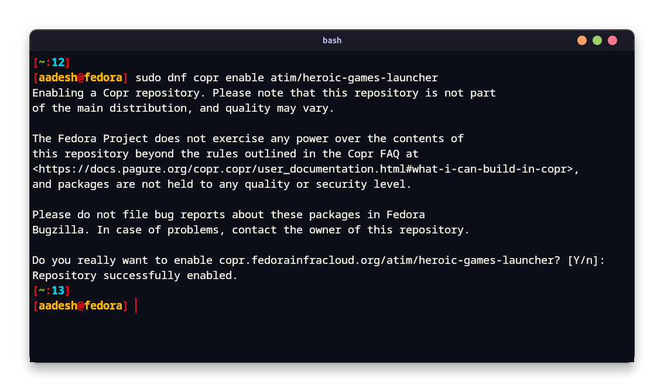Image resolution: width=664 pixels, height=392 pixels.
Task: Click the Enabling a Copr repository notice line
Action: [263, 92]
